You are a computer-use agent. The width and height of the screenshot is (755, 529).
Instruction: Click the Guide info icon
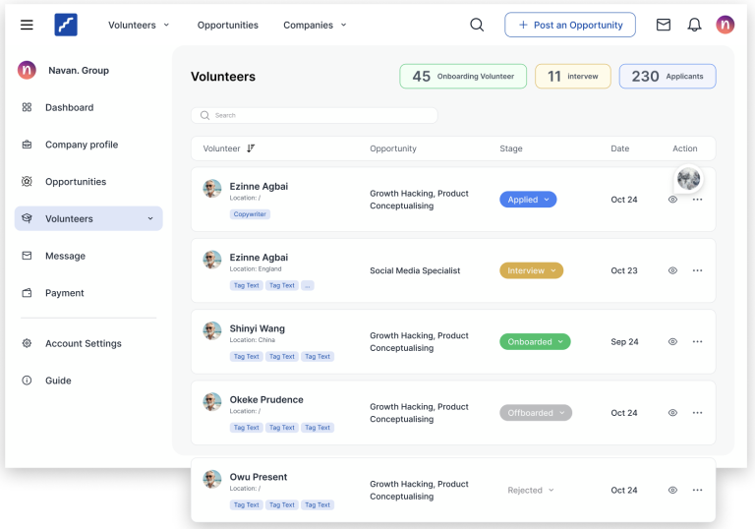(x=27, y=381)
